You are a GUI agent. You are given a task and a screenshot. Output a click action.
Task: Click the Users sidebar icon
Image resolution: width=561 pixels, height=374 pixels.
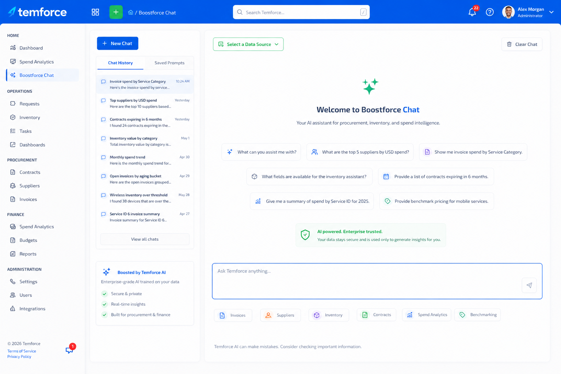tap(13, 295)
